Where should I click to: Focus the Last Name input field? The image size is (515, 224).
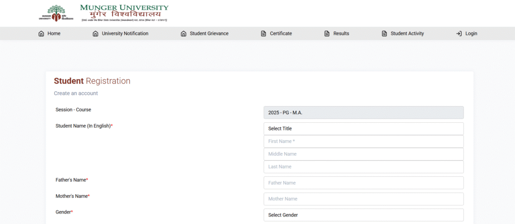(x=364, y=167)
